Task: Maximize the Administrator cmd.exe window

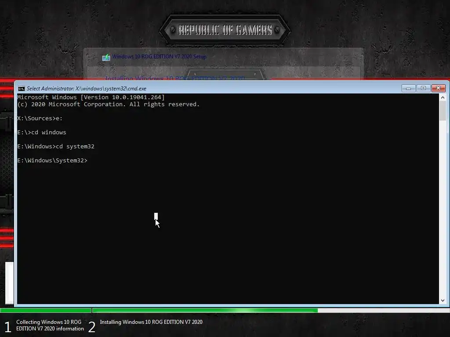Action: pyautogui.click(x=423, y=88)
